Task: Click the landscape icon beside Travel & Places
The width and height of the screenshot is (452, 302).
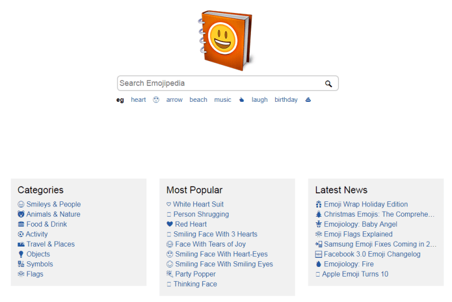Action: pos(21,244)
